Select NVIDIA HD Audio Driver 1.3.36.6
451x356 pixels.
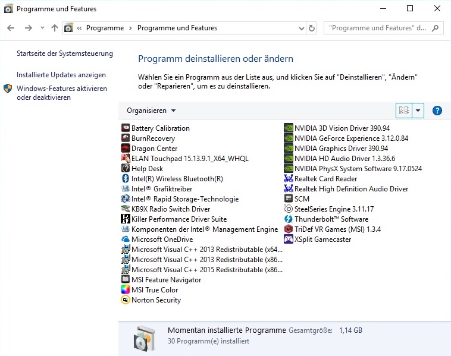340,158
